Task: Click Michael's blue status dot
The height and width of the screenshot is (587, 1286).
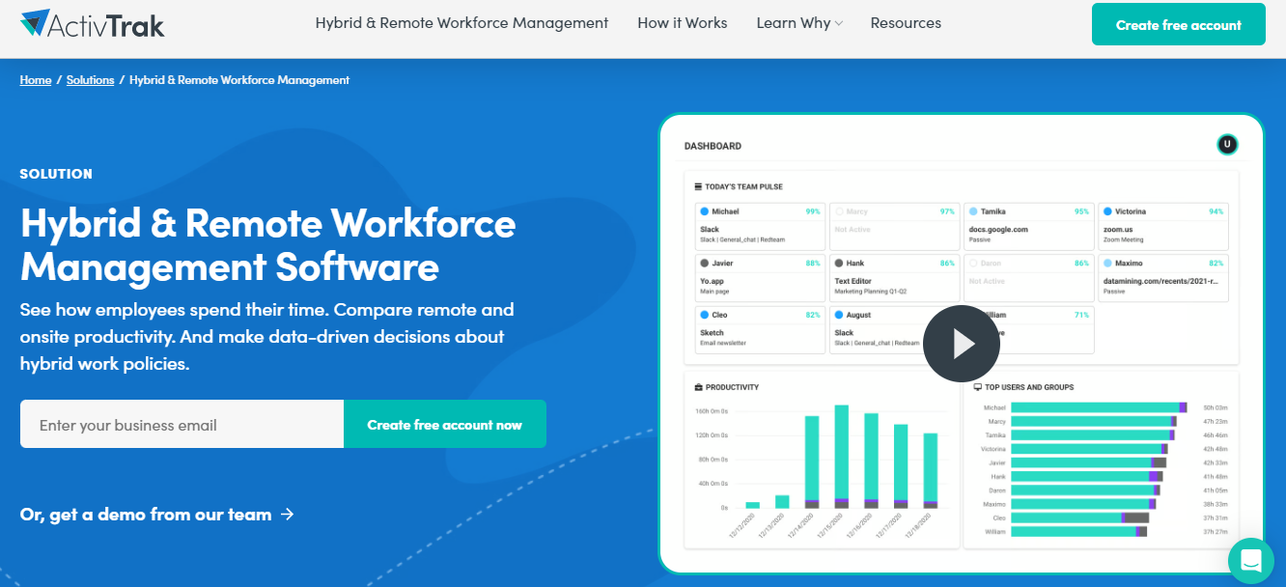Action: (705, 210)
